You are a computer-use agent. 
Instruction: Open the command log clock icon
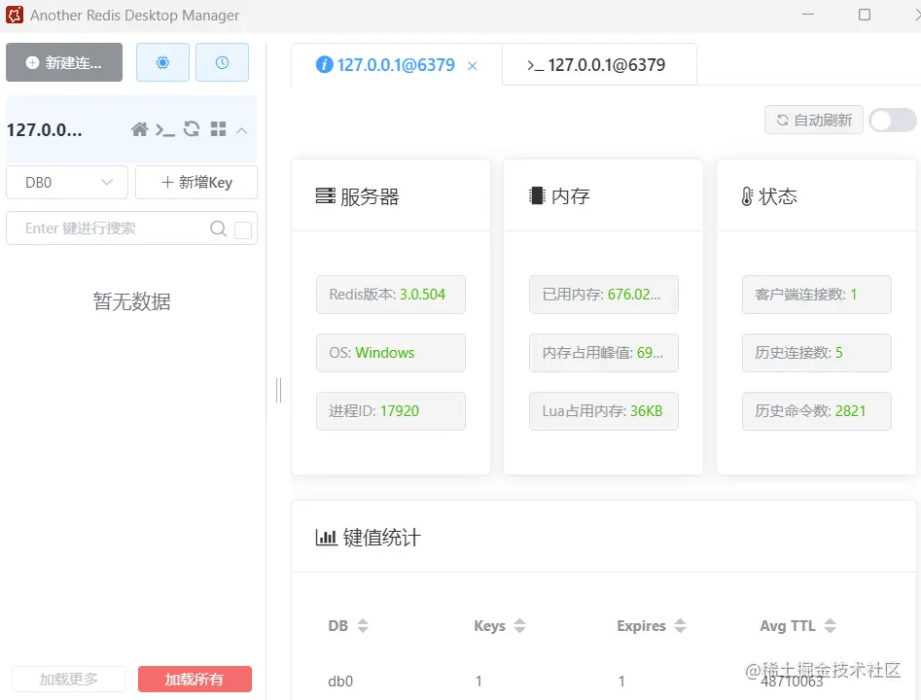[x=222, y=62]
